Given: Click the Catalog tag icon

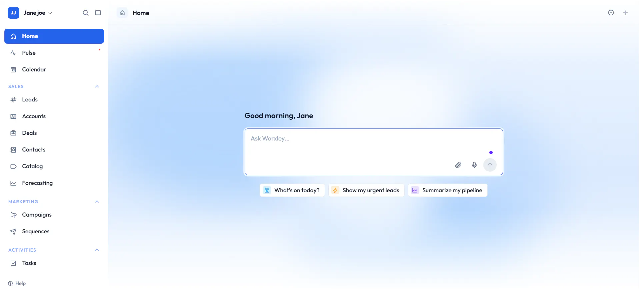Looking at the screenshot, I should 13,166.
